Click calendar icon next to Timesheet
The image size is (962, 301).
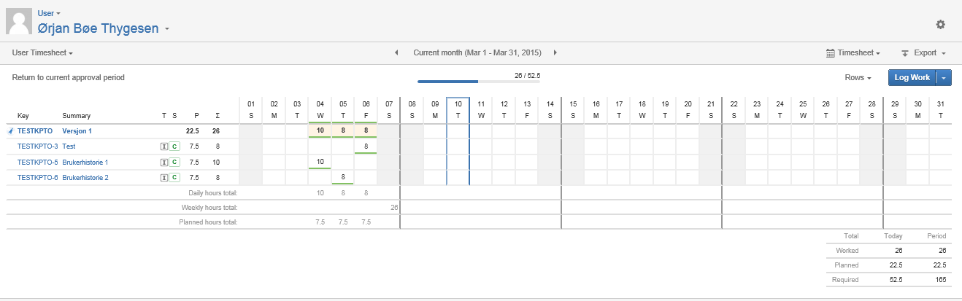pyautogui.click(x=830, y=53)
